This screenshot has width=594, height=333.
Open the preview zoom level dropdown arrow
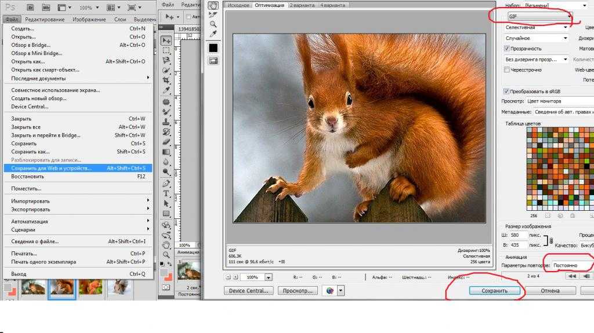pos(268,277)
